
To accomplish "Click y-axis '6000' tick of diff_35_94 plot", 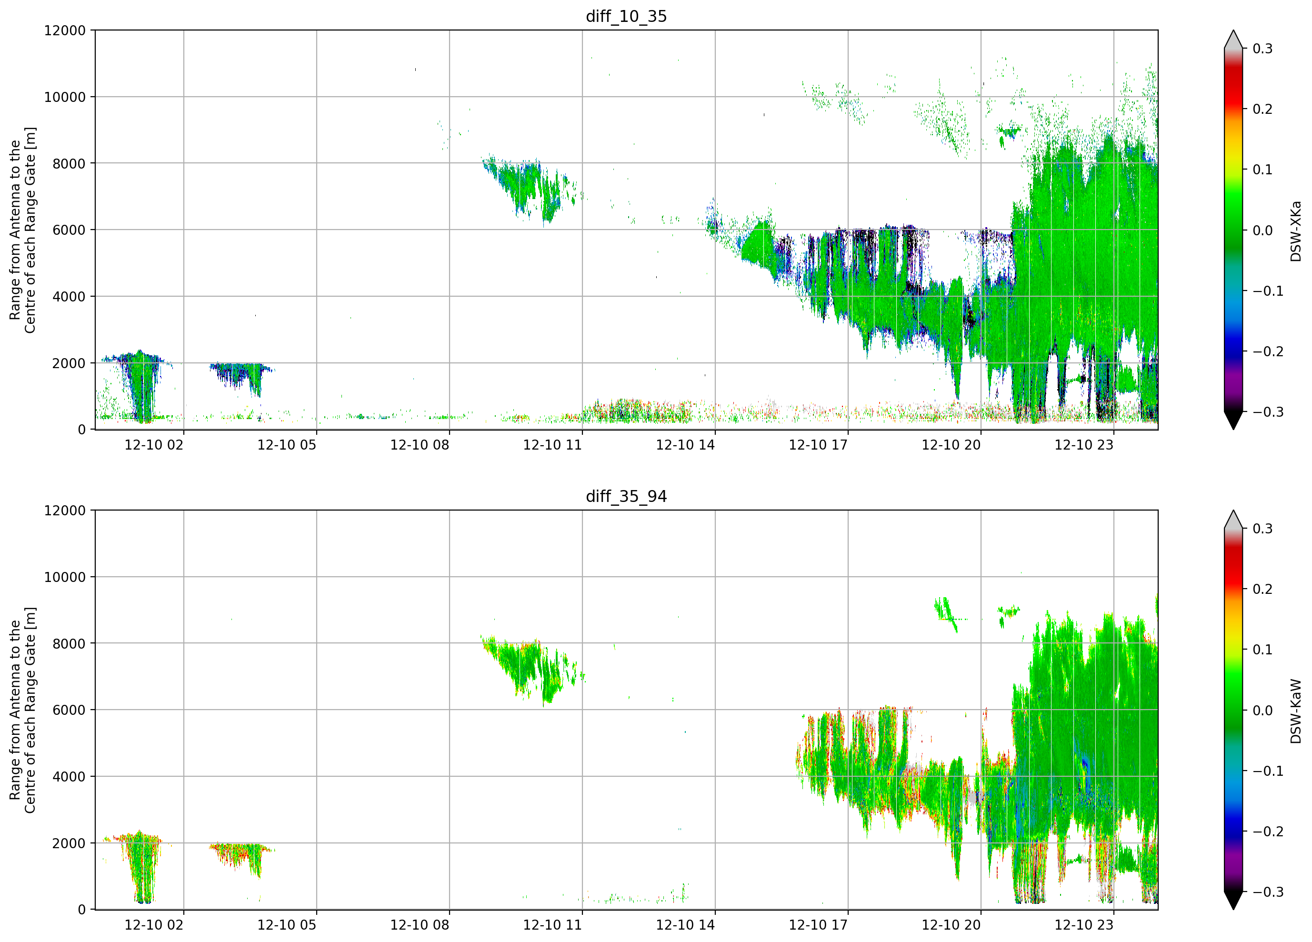I will tap(69, 710).
